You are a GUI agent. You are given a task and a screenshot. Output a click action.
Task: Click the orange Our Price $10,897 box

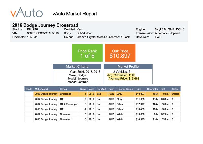120,53
